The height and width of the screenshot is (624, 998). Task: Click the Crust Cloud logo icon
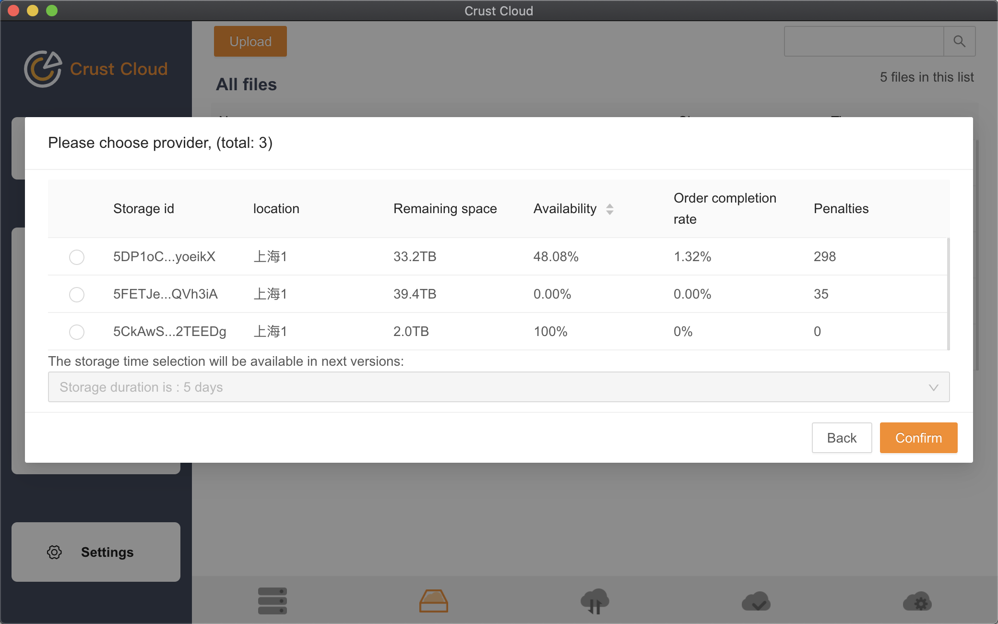coord(43,69)
